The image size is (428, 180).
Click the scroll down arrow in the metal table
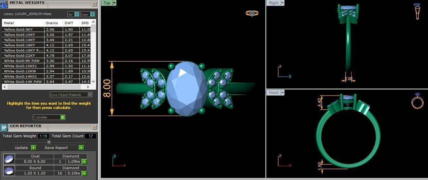(x=94, y=82)
